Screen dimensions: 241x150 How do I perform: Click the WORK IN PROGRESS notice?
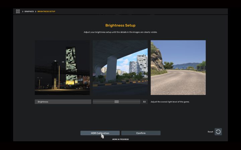pyautogui.click(x=120, y=139)
